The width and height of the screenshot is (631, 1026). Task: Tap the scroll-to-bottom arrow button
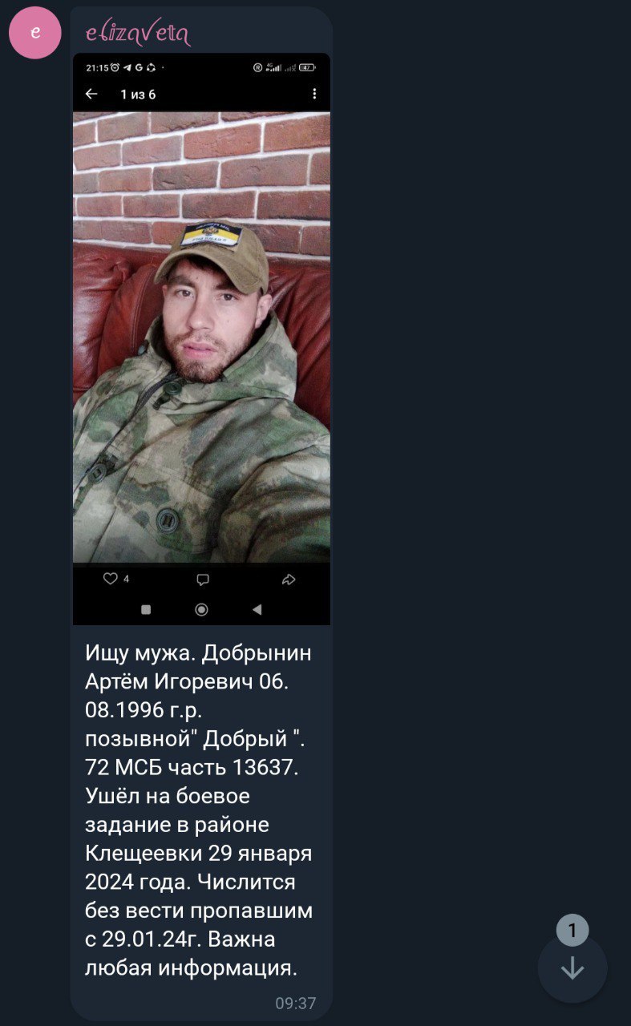(572, 969)
